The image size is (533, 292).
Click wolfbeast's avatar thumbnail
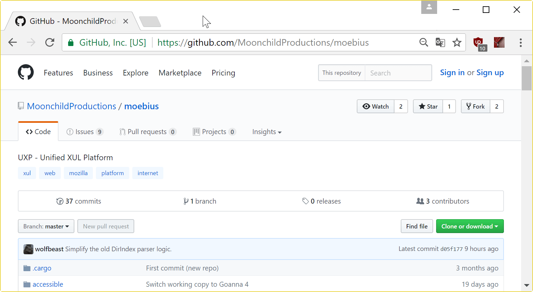[28, 249]
